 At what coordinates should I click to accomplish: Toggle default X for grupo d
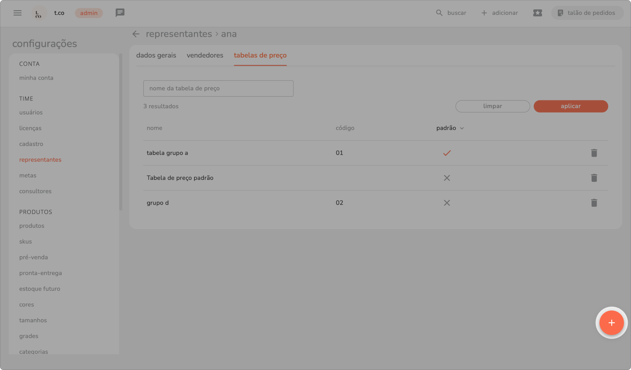click(x=447, y=203)
